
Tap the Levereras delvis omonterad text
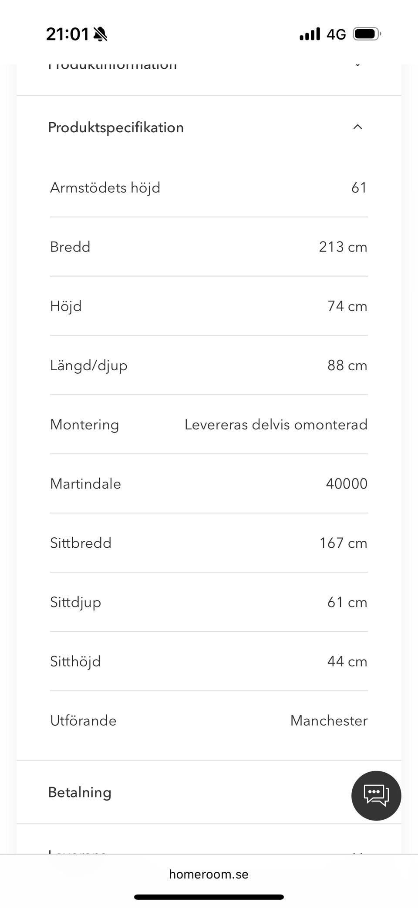pyautogui.click(x=276, y=424)
